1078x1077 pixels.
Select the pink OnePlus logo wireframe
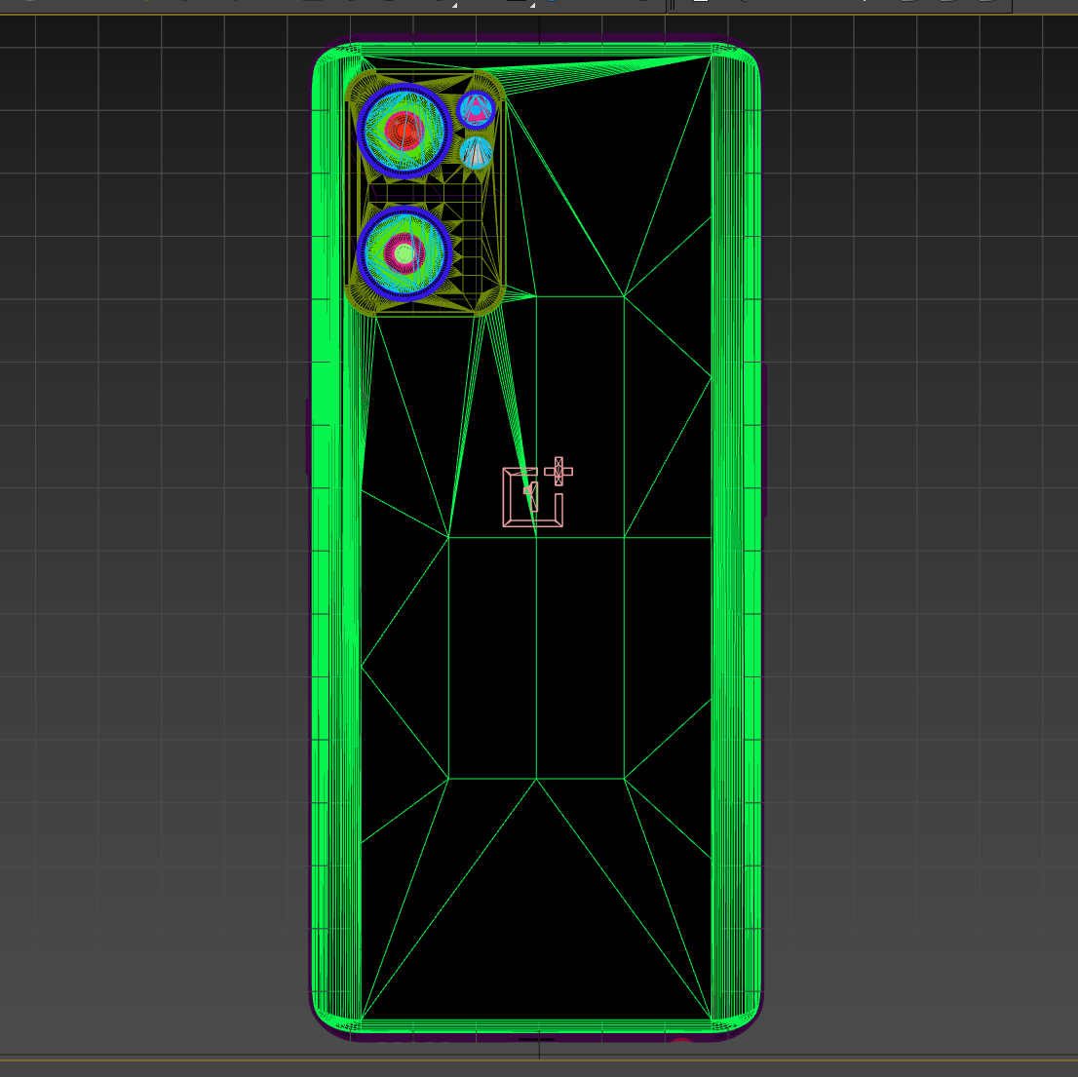tap(537, 492)
